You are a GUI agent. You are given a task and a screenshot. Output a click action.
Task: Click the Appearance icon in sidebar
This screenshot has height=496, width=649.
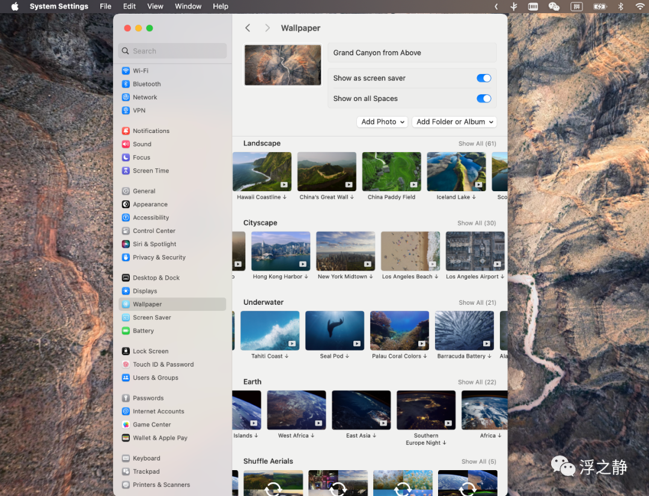tap(126, 204)
